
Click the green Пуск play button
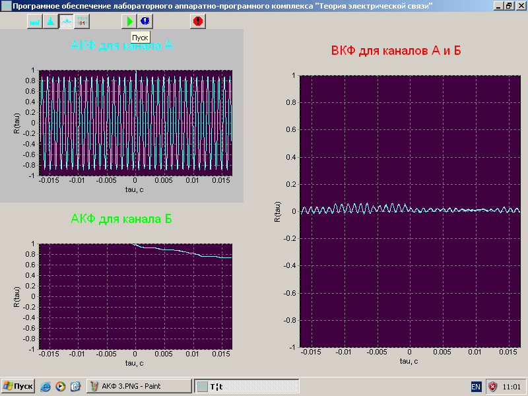click(129, 22)
